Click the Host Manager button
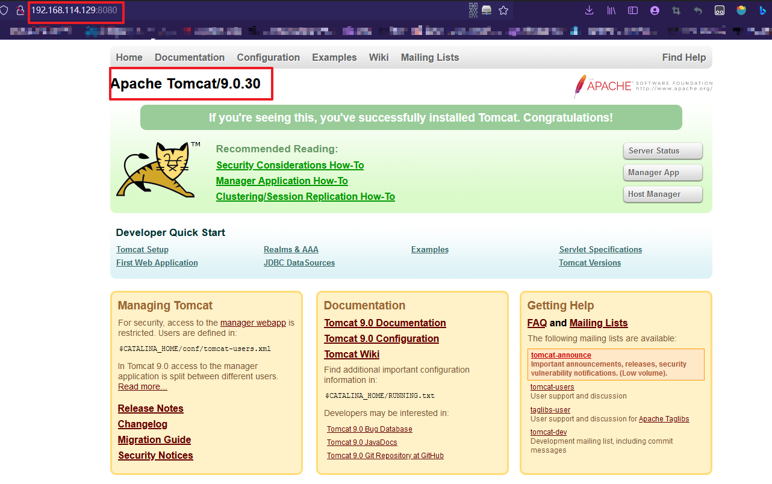 [663, 194]
